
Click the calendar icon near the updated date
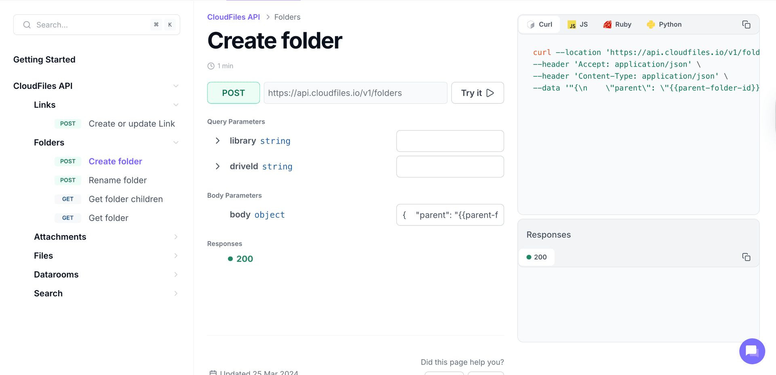click(x=213, y=372)
